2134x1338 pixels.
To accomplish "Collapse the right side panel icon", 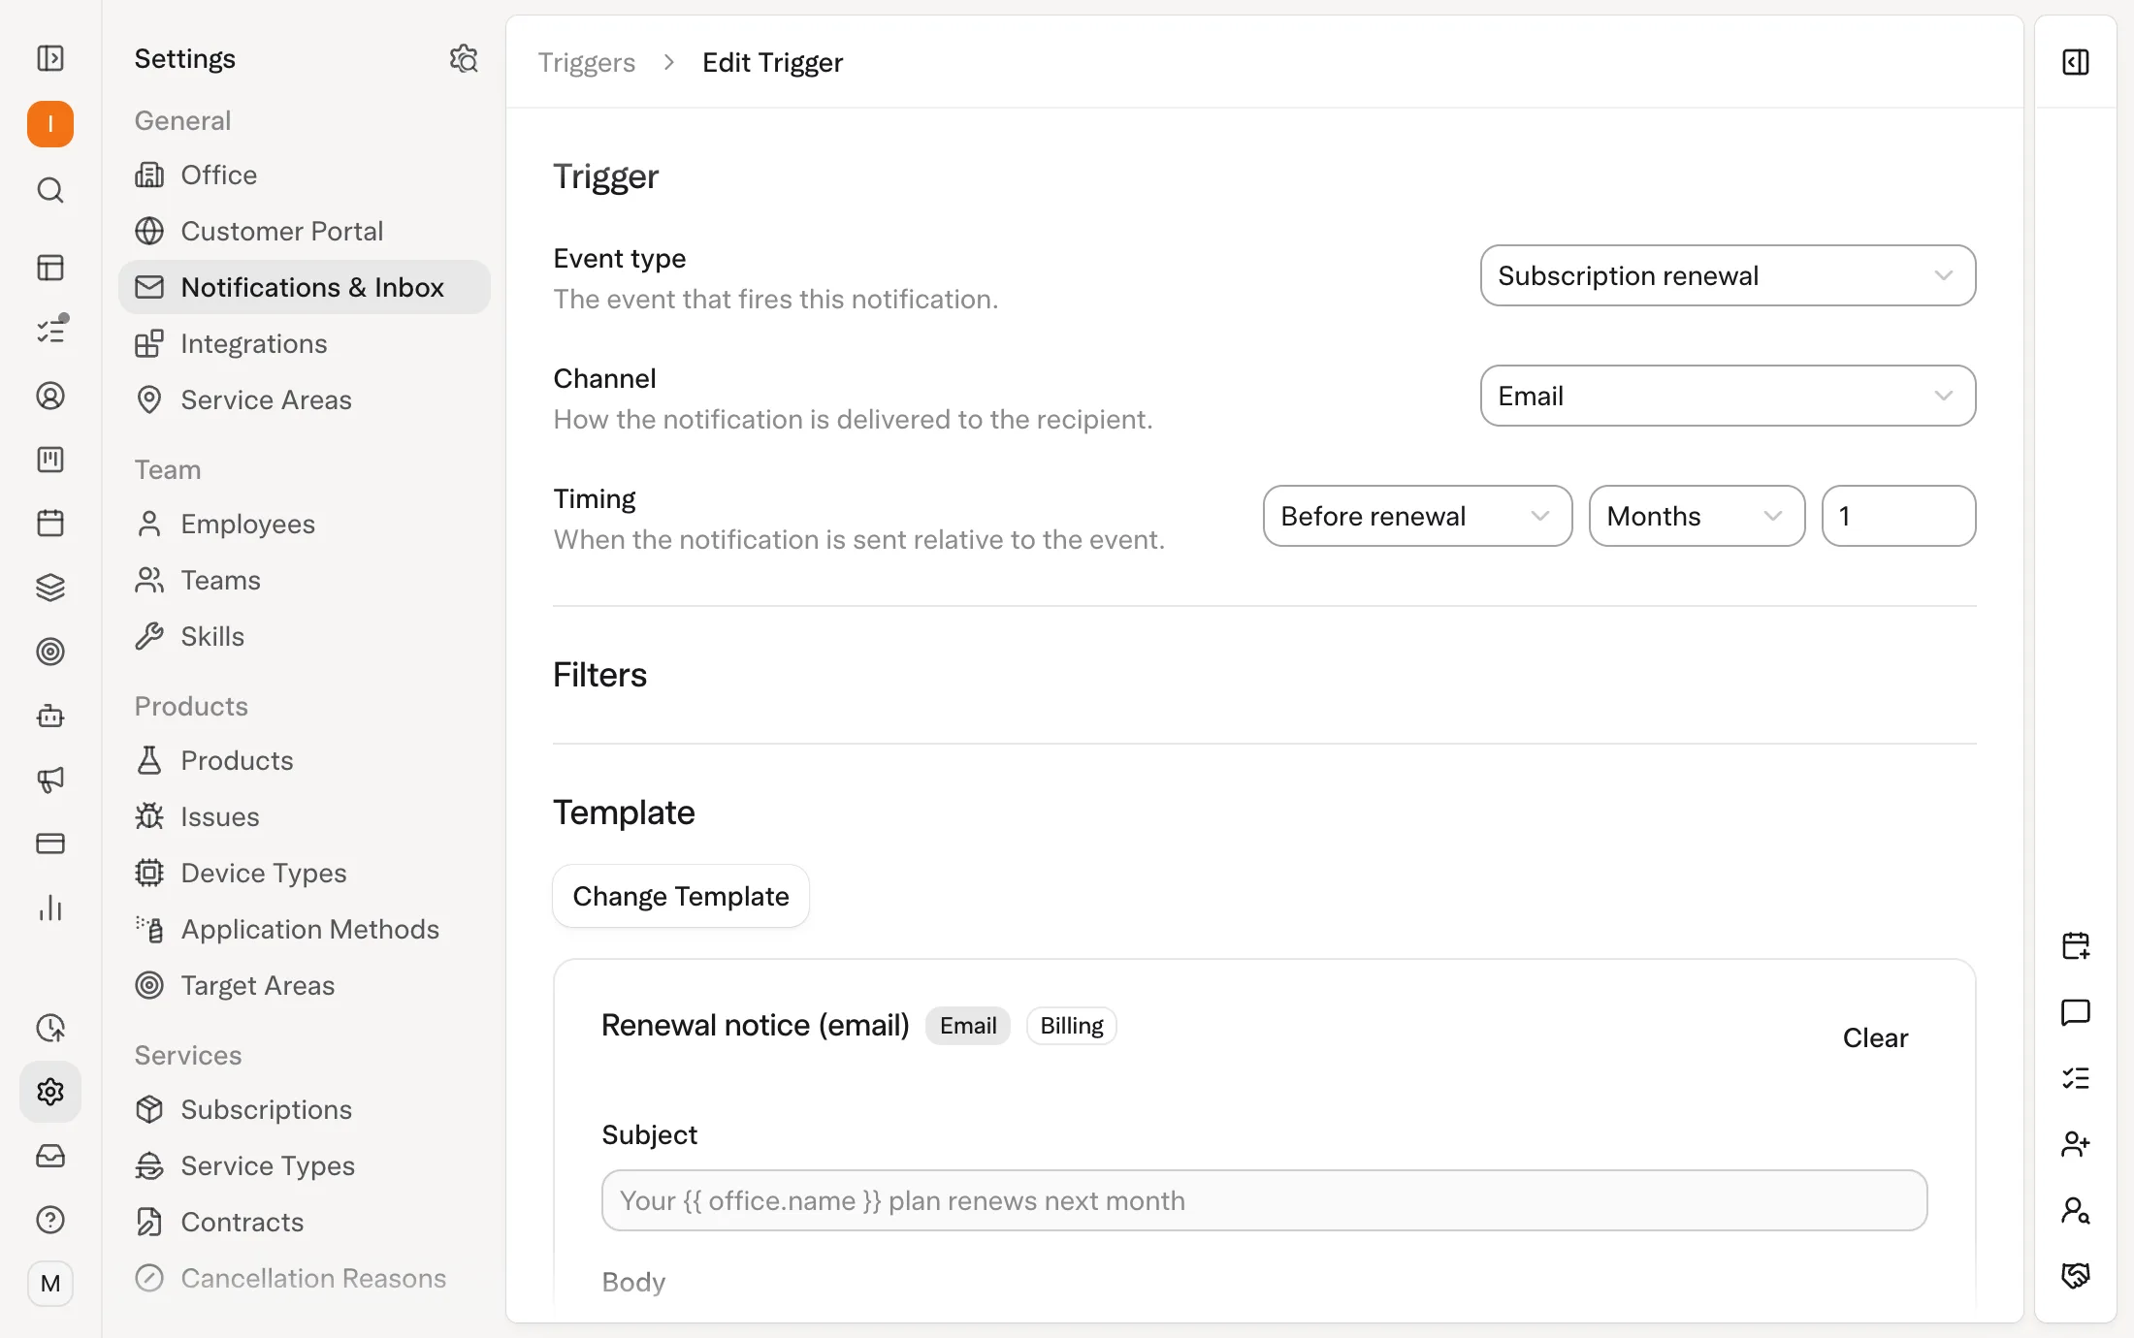I will click(x=2076, y=62).
